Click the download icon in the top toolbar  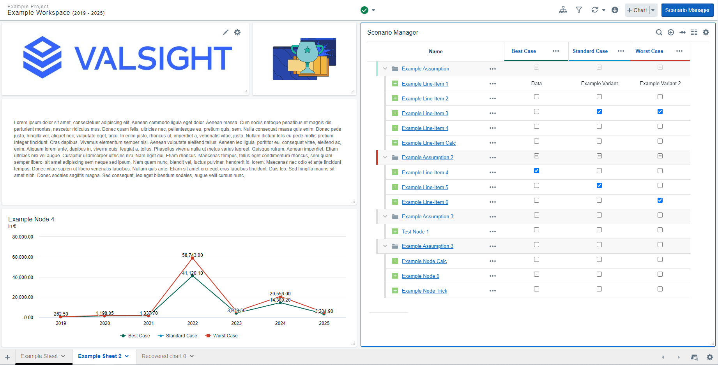click(x=615, y=10)
